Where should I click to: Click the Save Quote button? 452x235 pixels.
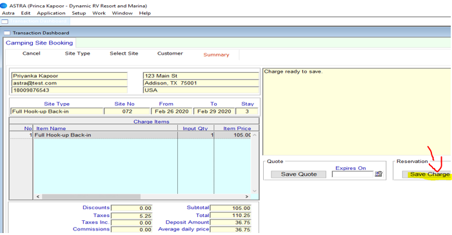tap(299, 174)
